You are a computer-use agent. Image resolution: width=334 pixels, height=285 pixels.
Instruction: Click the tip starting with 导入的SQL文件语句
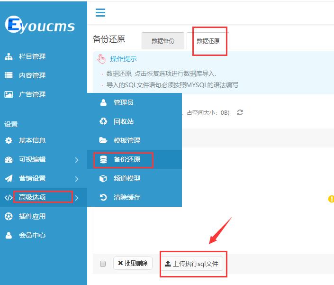click(x=172, y=85)
